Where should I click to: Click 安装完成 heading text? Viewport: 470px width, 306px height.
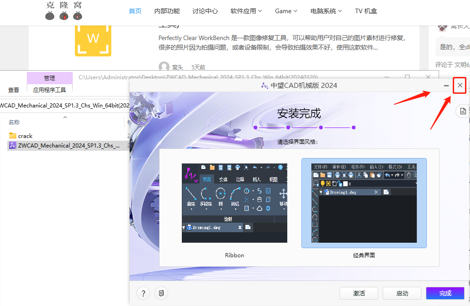pos(299,113)
